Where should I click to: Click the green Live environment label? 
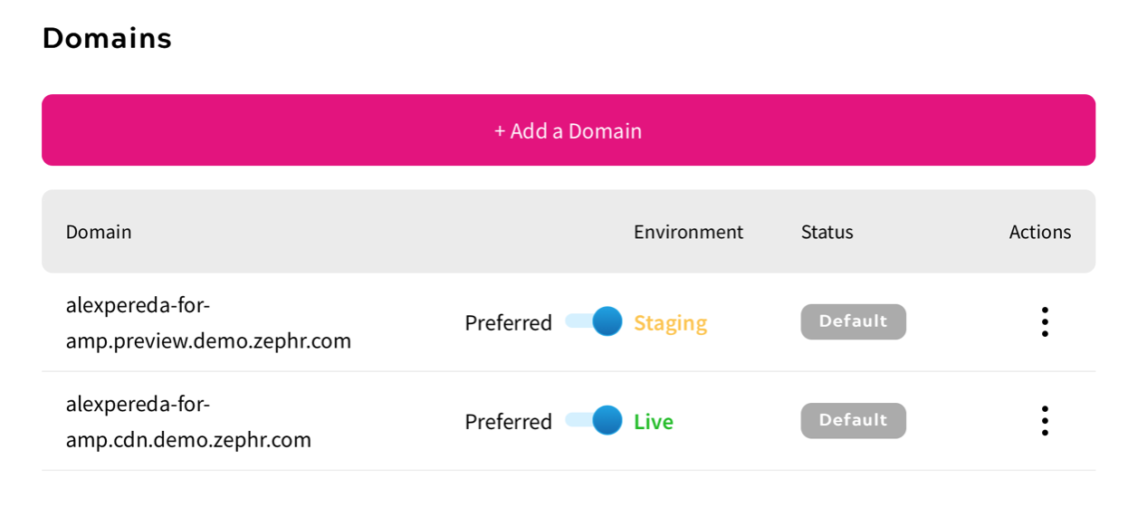point(654,422)
